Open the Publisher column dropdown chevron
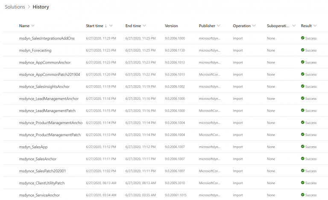Viewport: 328px width, 200px height. coord(219,26)
